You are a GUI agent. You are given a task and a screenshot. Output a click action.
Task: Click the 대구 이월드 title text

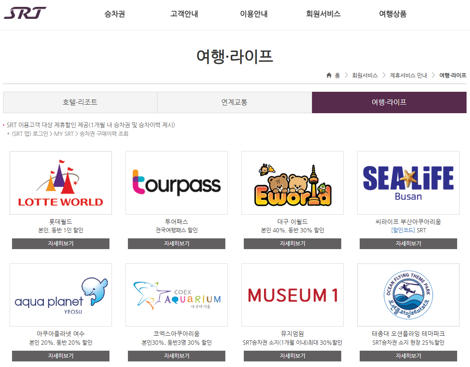292,222
